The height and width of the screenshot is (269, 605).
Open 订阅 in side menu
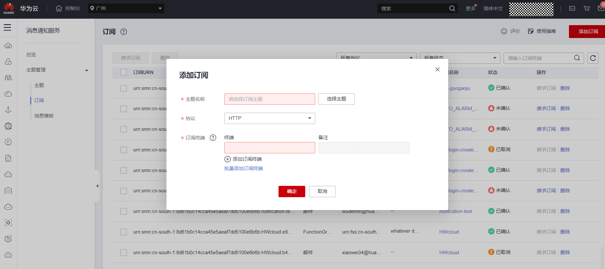(39, 101)
